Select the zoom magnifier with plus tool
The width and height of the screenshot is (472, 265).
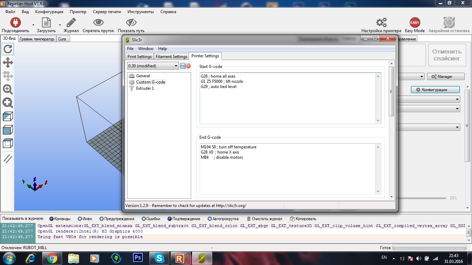click(8, 89)
